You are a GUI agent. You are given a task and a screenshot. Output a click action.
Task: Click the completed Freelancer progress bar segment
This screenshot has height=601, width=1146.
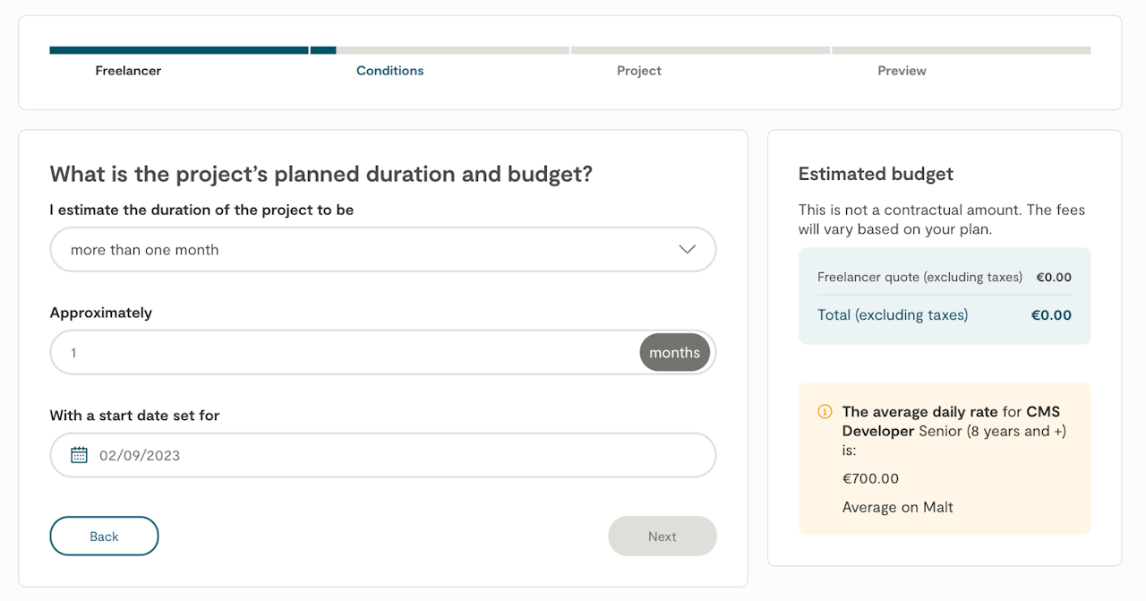(x=179, y=50)
